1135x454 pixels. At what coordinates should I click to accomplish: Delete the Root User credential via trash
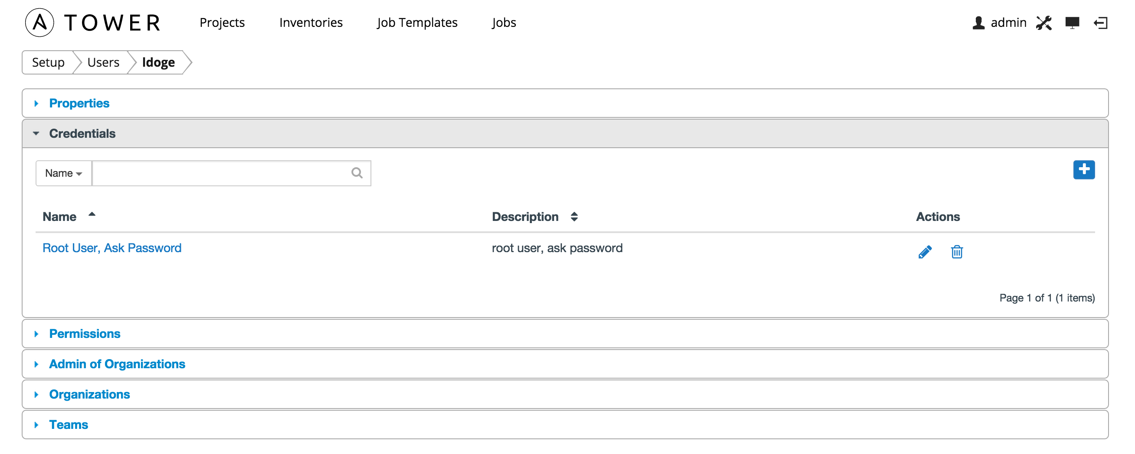(957, 252)
